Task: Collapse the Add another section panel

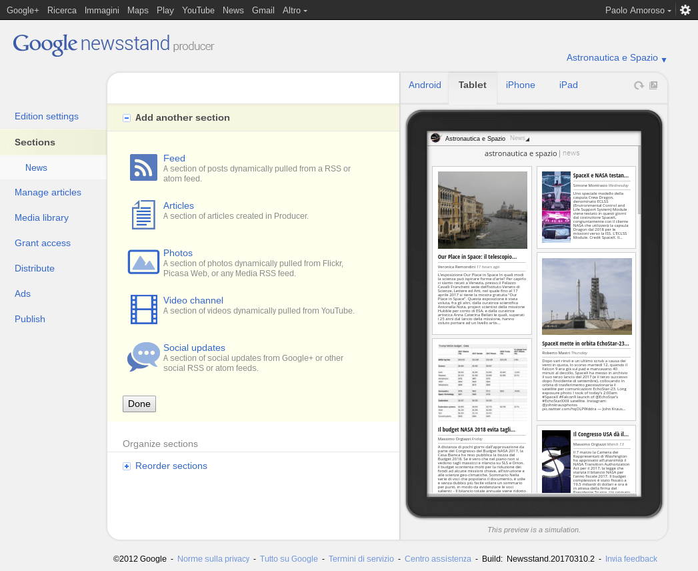Action: (127, 118)
